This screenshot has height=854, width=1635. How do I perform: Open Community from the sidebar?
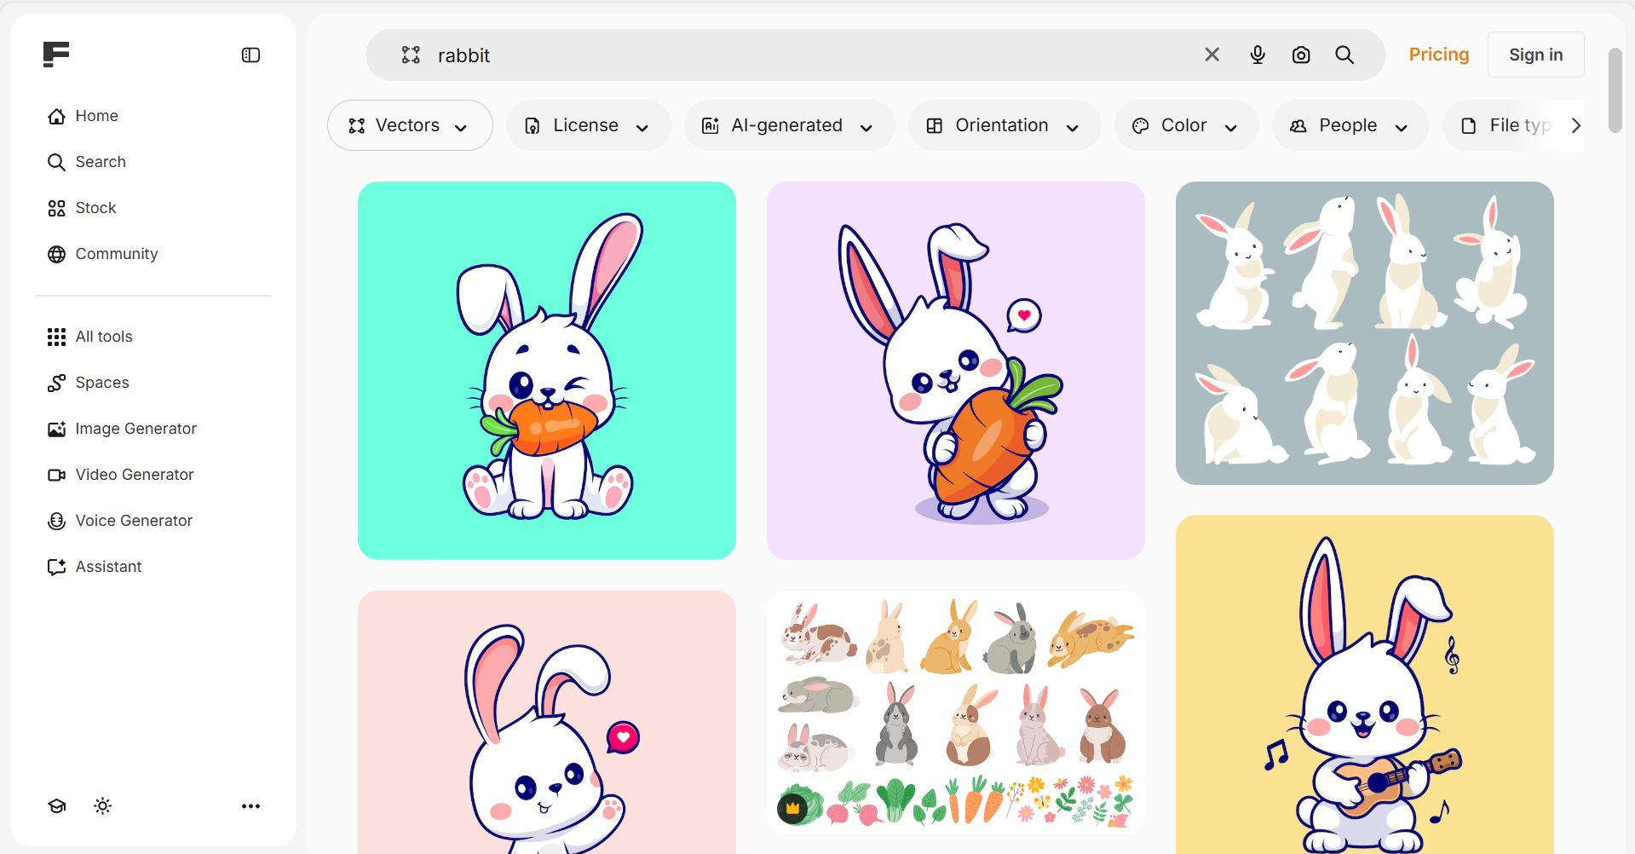click(x=116, y=254)
